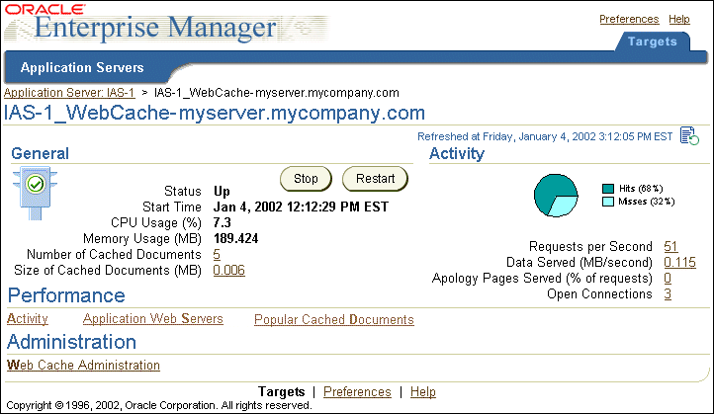The image size is (714, 414).
Task: Click the Oracle copyright notice text
Action: click(x=159, y=405)
